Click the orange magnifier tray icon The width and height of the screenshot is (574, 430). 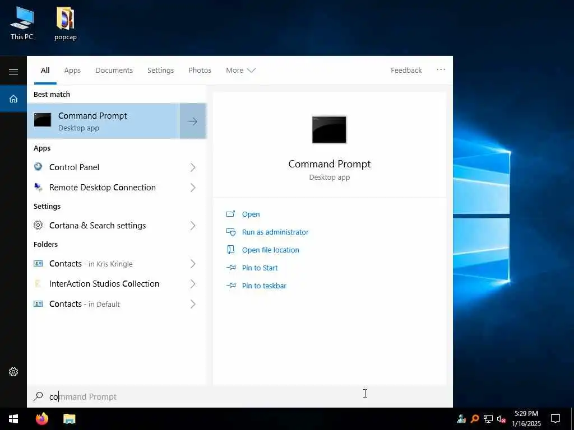pos(475,419)
